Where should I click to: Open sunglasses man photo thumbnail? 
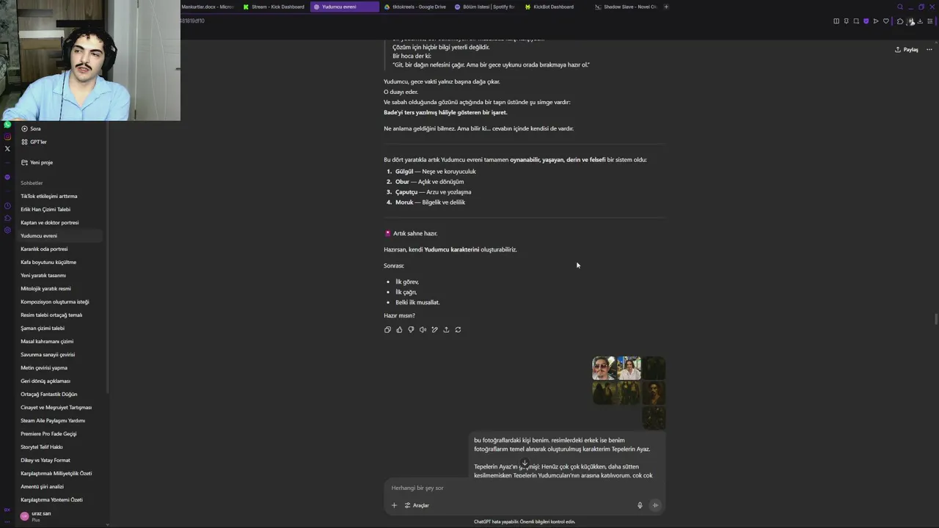pos(604,368)
